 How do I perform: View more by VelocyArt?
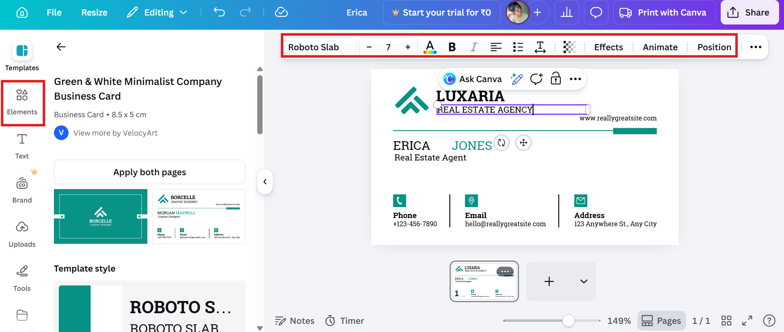116,133
